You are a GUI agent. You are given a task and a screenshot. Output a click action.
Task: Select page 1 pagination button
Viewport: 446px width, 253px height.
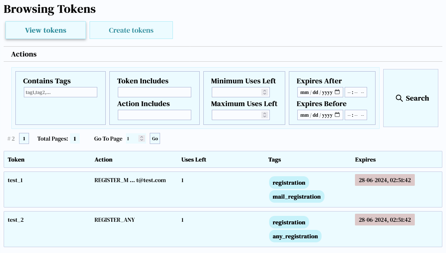tap(24, 138)
